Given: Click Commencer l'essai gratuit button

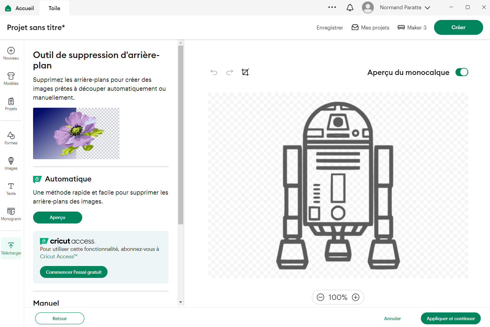Looking at the screenshot, I should coord(74,272).
